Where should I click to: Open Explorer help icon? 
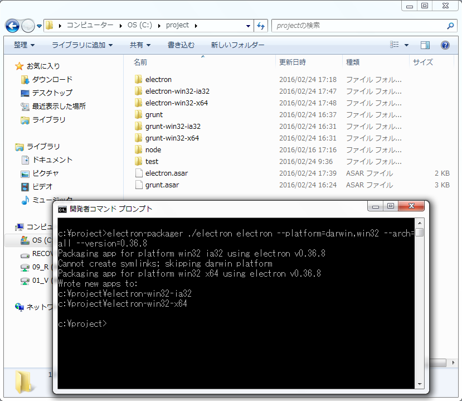coord(445,45)
